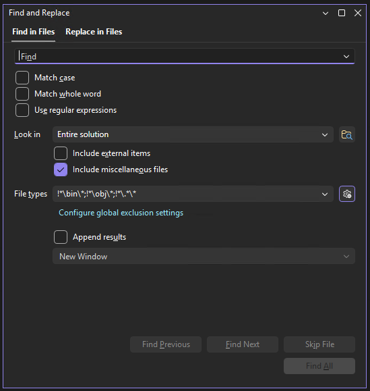The height and width of the screenshot is (391, 370).
Task: Click the Skip File button
Action: [319, 344]
